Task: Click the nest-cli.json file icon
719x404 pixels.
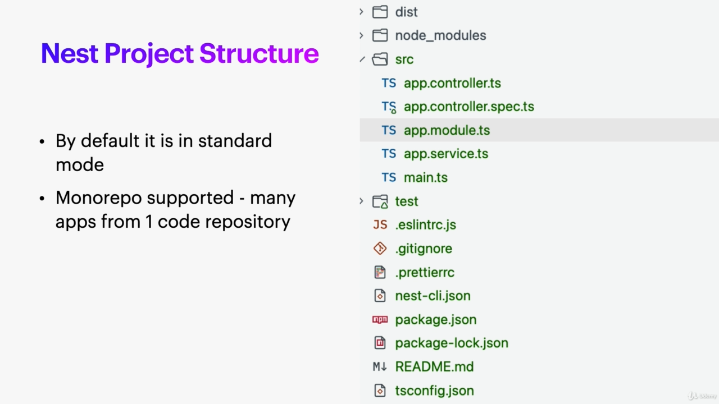Action: tap(380, 296)
